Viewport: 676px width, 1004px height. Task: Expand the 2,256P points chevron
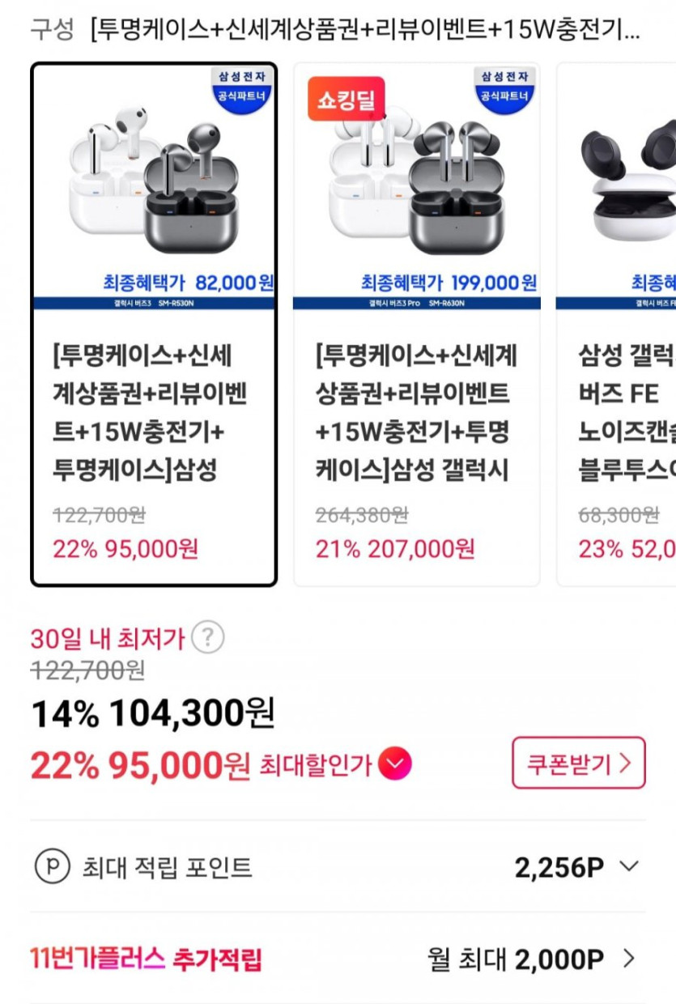tap(629, 867)
